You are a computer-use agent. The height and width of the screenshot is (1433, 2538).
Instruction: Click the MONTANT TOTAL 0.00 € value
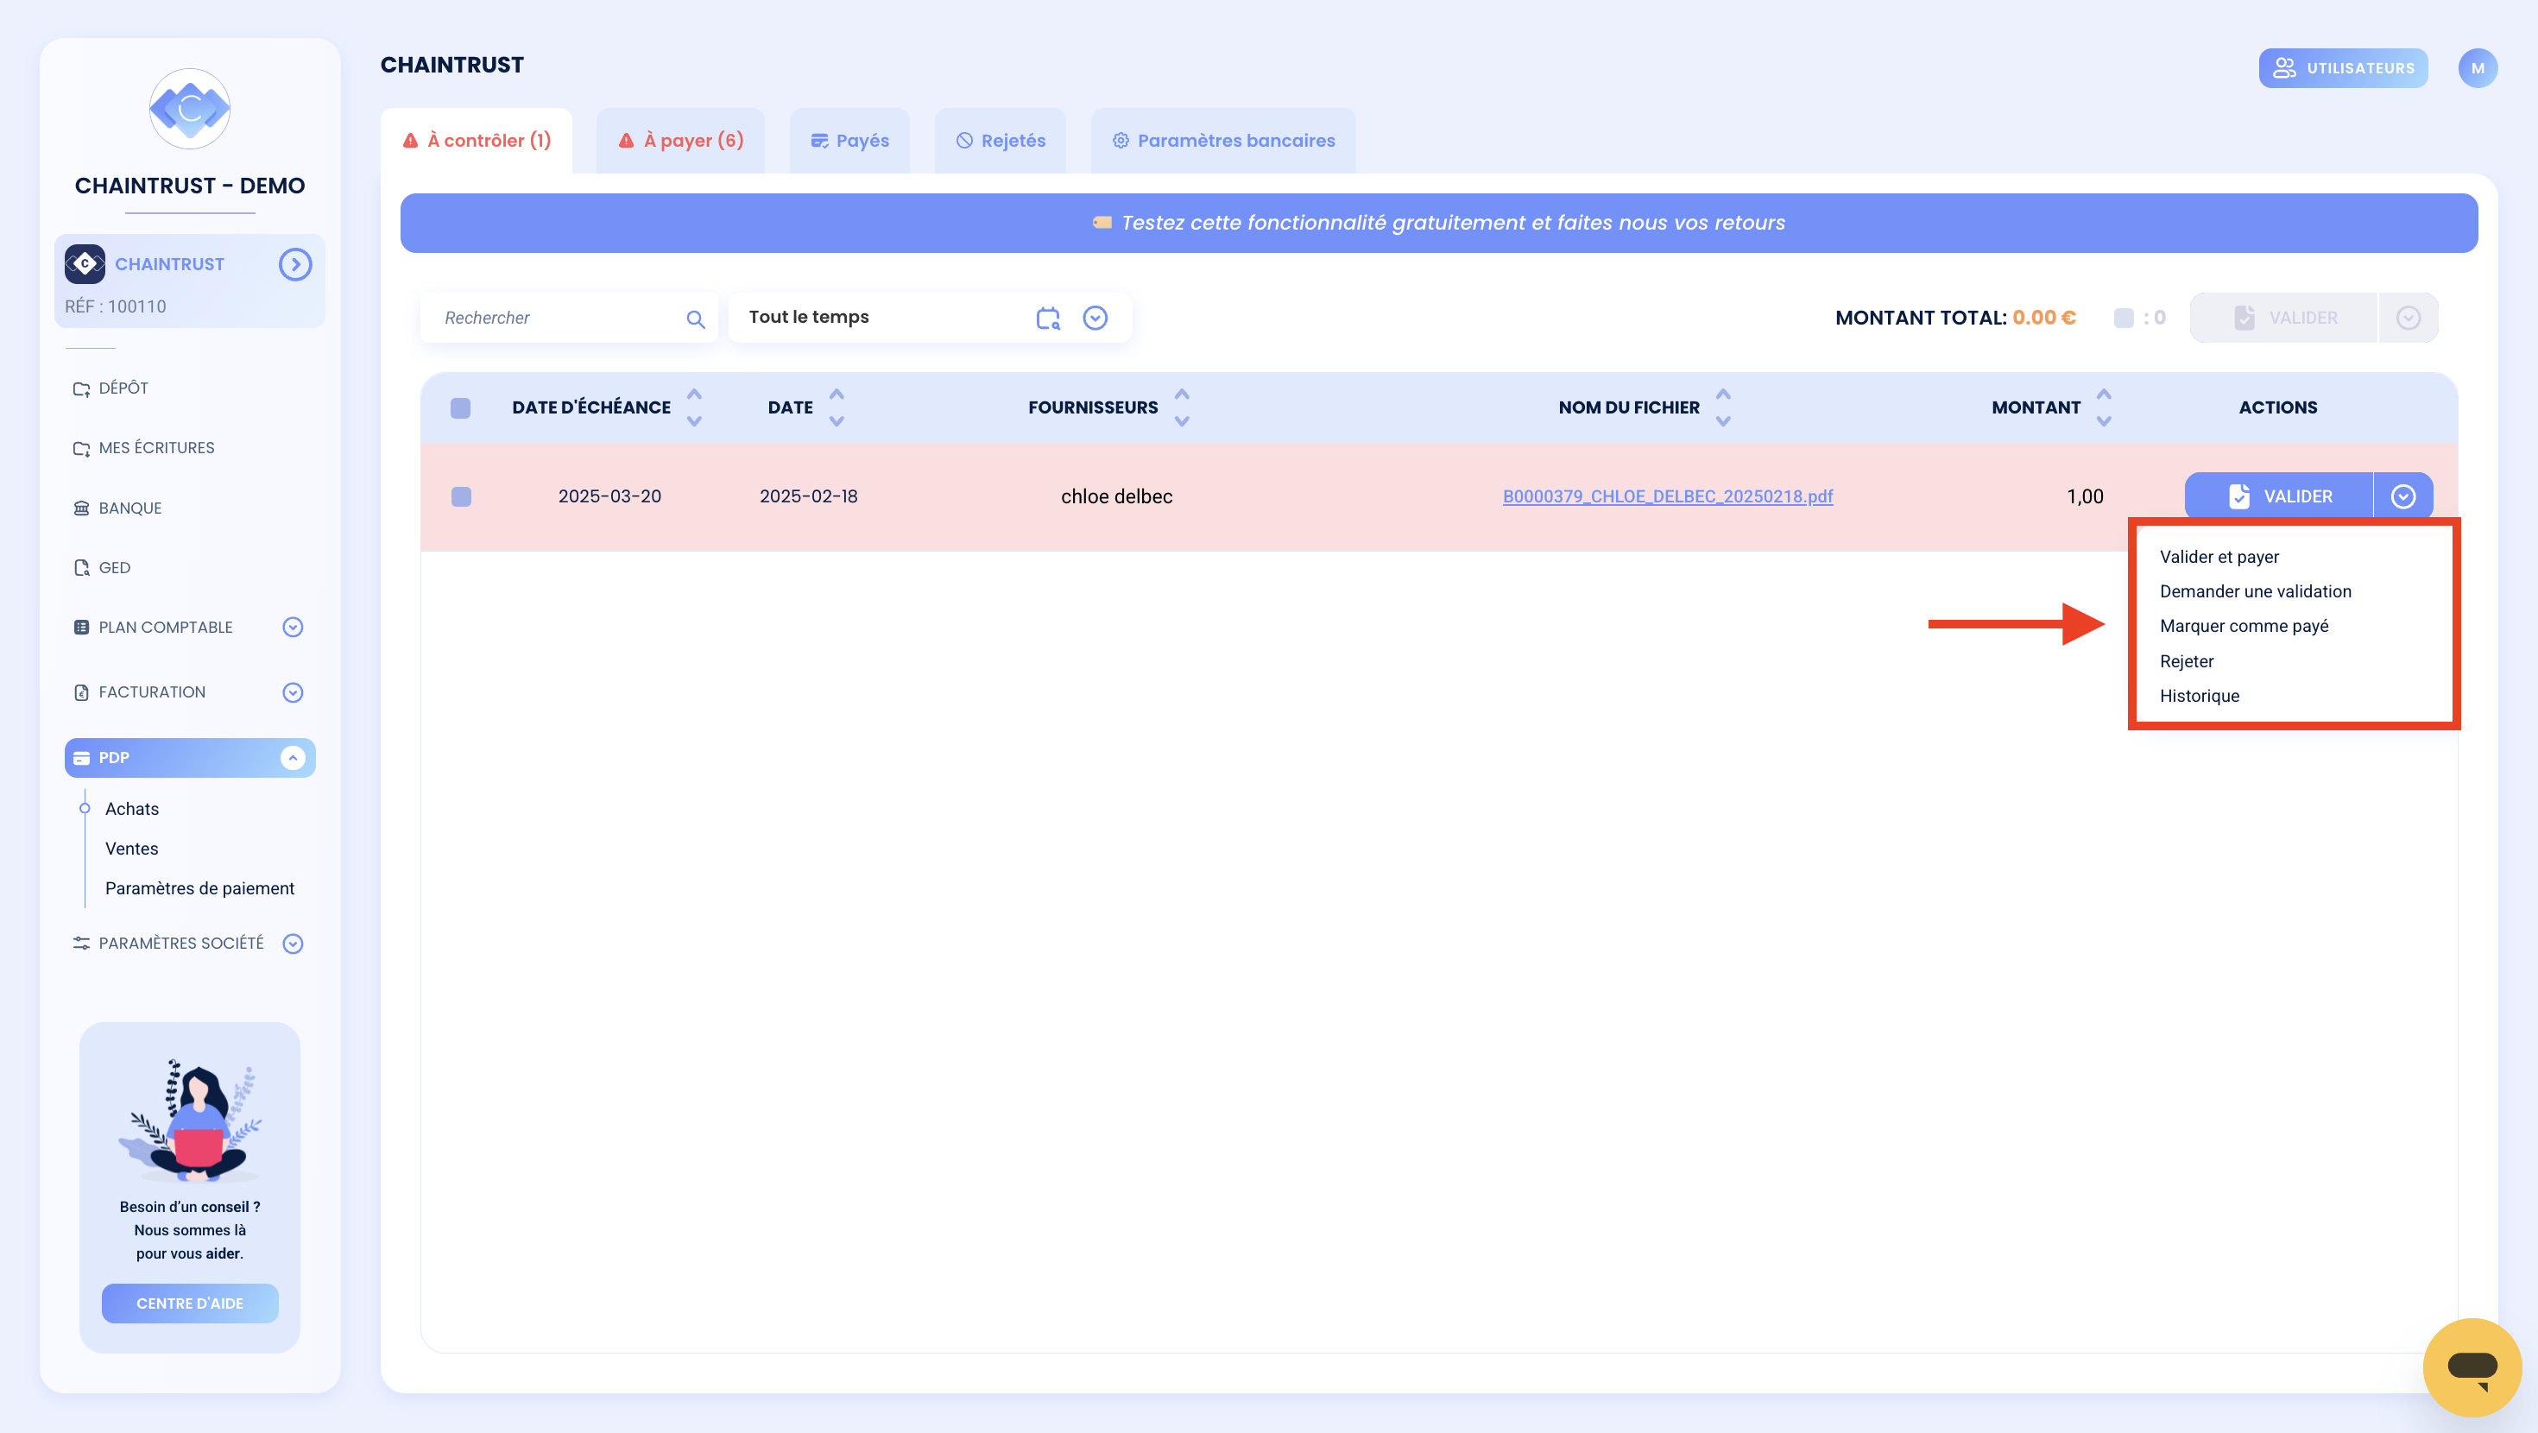[2043, 318]
